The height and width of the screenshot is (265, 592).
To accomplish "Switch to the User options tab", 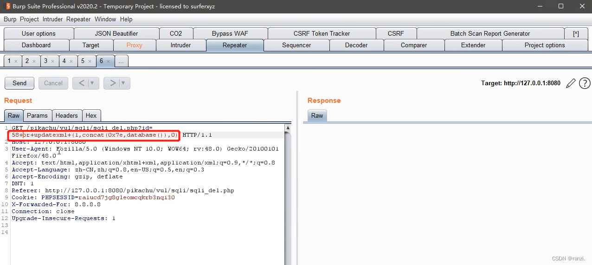I will 39,33.
